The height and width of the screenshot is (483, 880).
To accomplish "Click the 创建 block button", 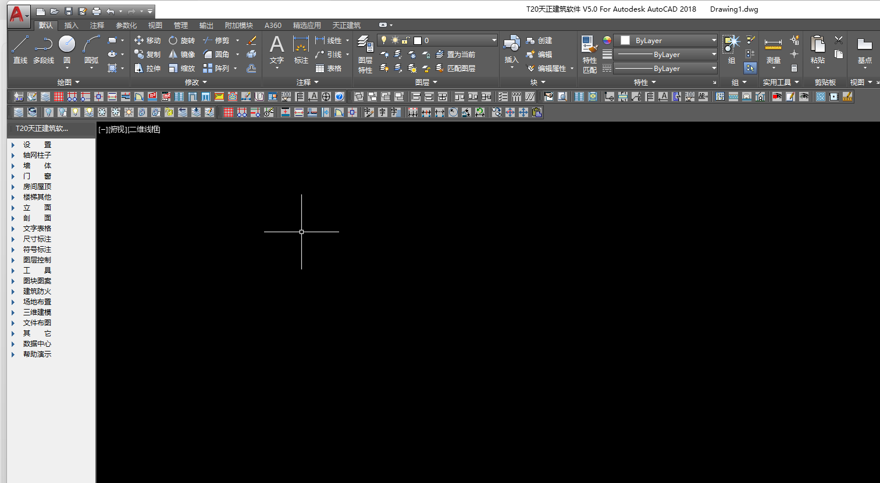I will pyautogui.click(x=539, y=40).
